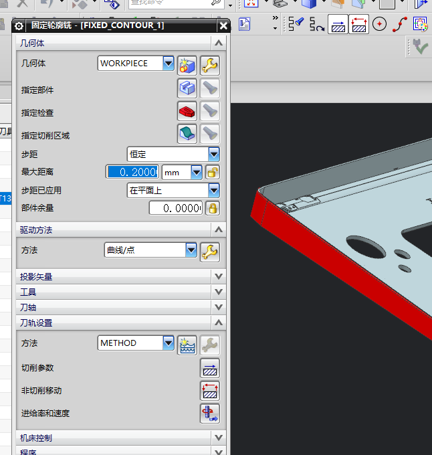The image size is (432, 455).
Task: Click the toolbar flashlight step icon
Action: click(x=296, y=24)
